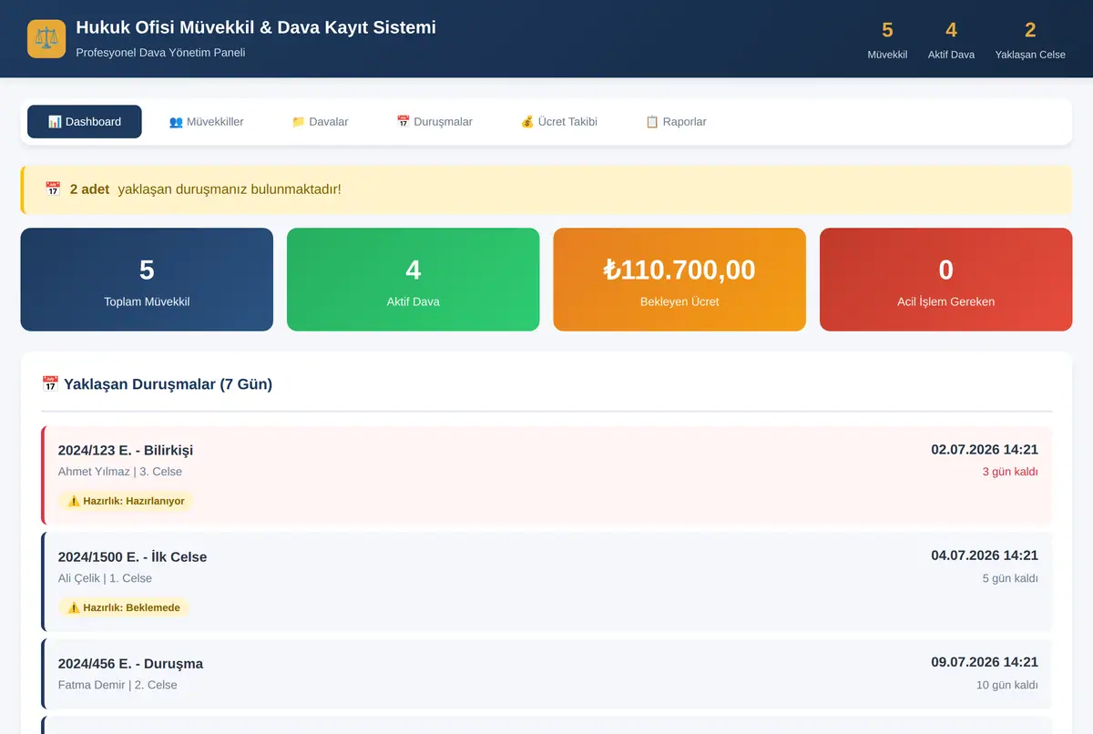Click the calendar icon beside Yaklaşan Duruşmalar heading
Image resolution: width=1093 pixels, height=734 pixels.
click(50, 384)
